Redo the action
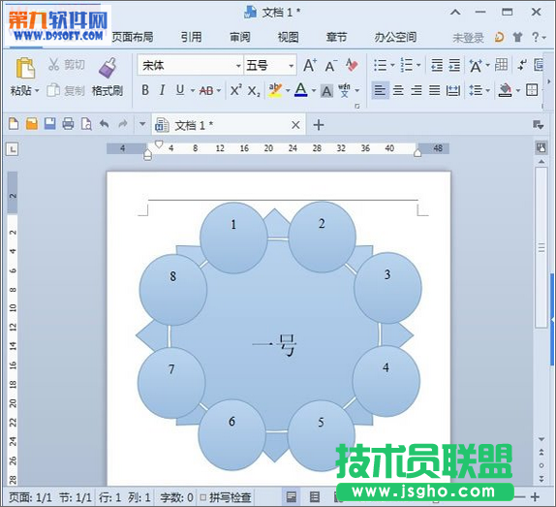The width and height of the screenshot is (556, 507). tap(122, 124)
